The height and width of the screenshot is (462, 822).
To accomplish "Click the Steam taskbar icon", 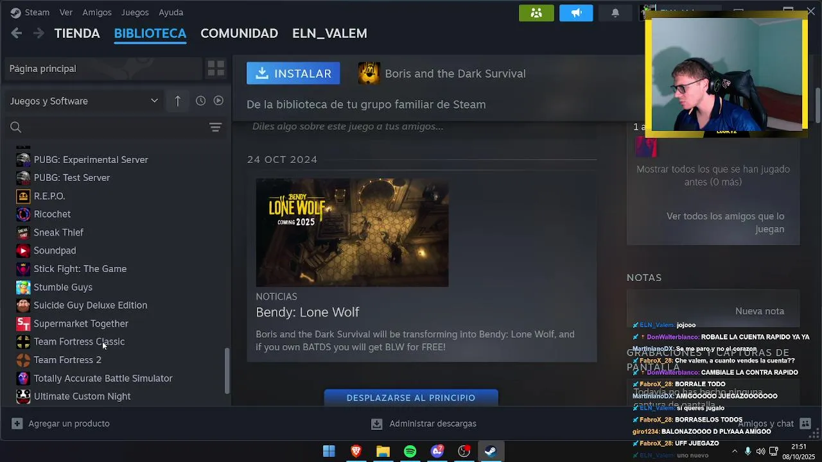I will tap(491, 452).
